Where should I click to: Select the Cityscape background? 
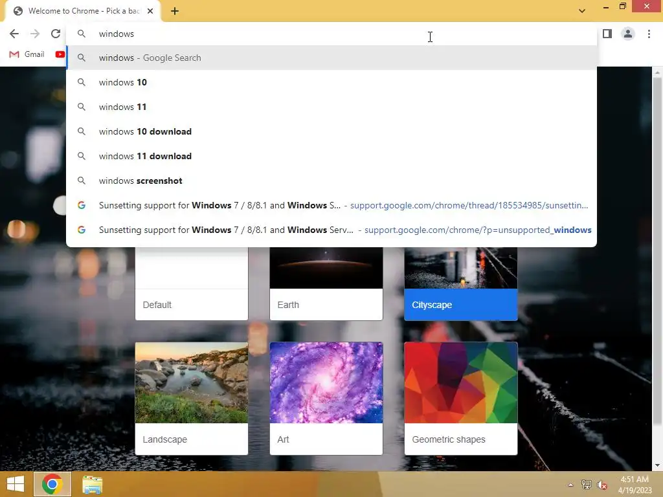click(461, 284)
